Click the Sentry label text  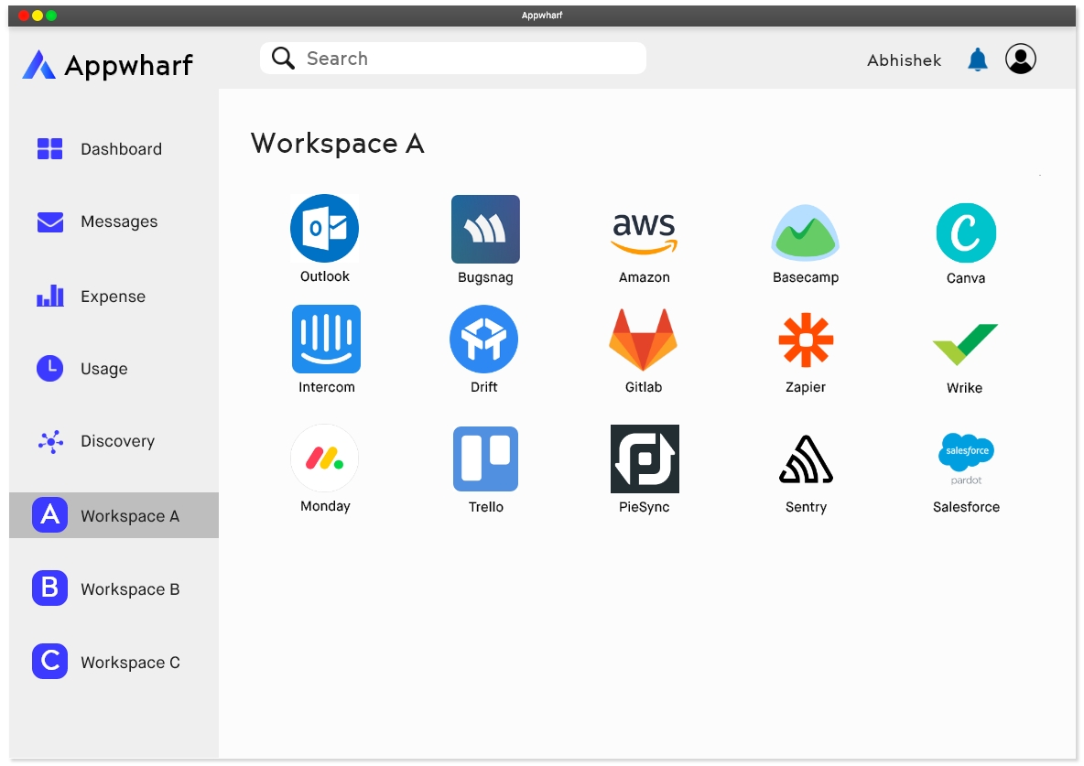(806, 507)
